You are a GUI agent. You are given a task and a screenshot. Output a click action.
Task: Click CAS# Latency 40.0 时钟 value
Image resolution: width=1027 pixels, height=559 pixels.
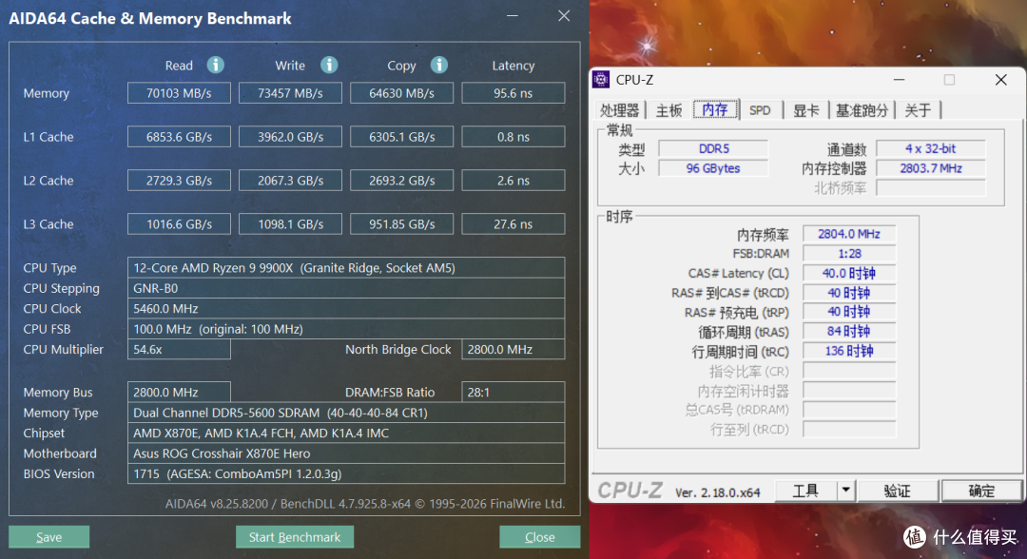click(x=849, y=273)
